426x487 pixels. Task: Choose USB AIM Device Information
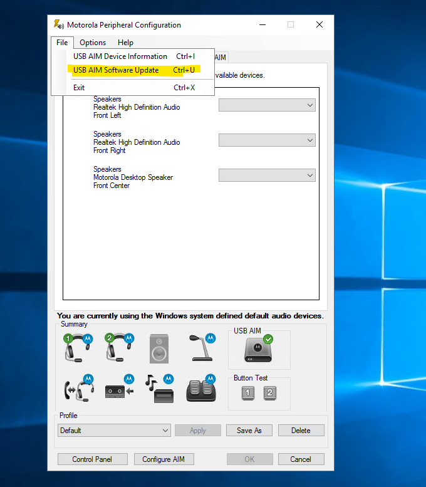[x=134, y=56]
